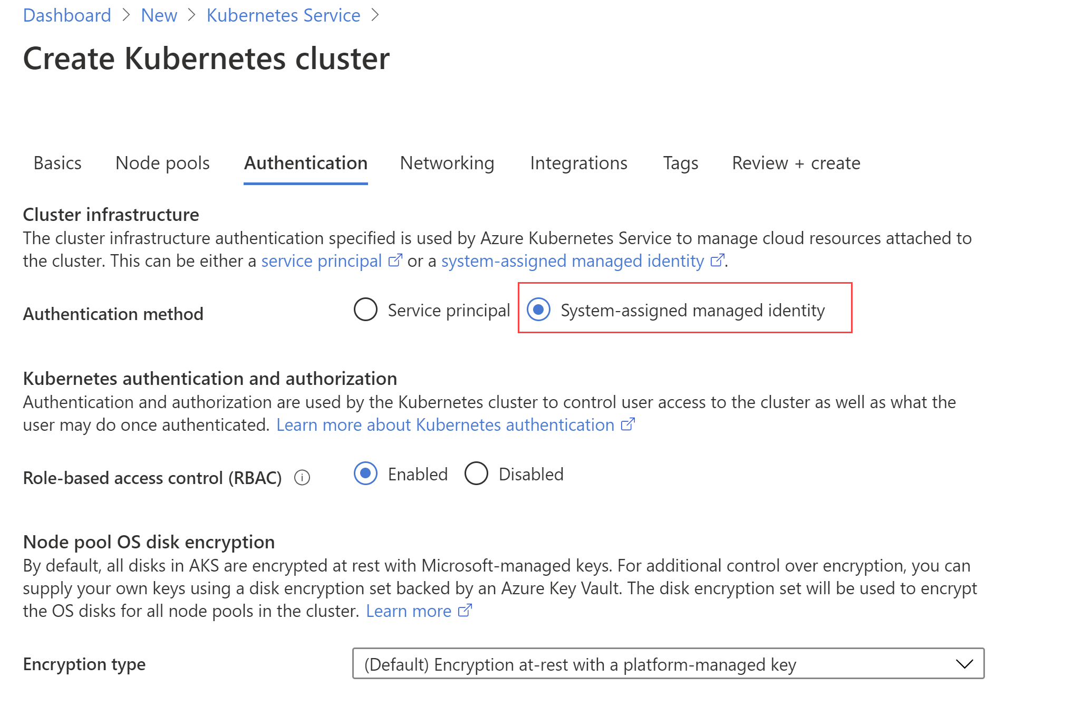Click external-link icon after managed identity link
The image size is (1073, 725).
(718, 260)
